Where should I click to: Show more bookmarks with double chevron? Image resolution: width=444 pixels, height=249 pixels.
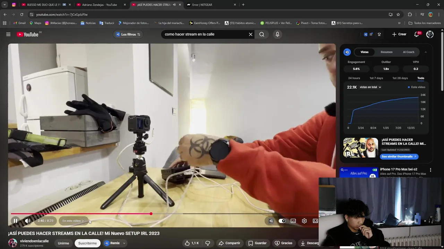(x=399, y=23)
